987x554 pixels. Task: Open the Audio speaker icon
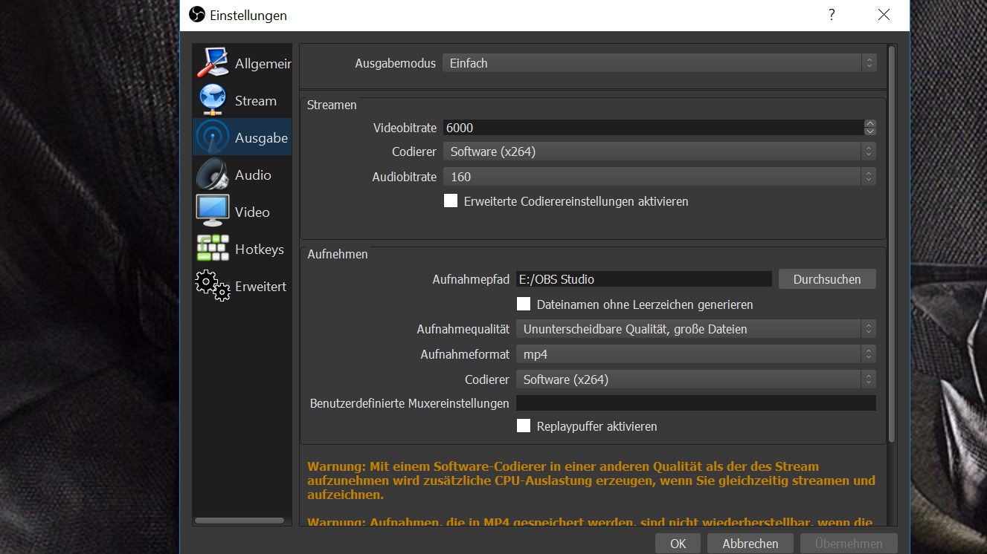pyautogui.click(x=213, y=175)
